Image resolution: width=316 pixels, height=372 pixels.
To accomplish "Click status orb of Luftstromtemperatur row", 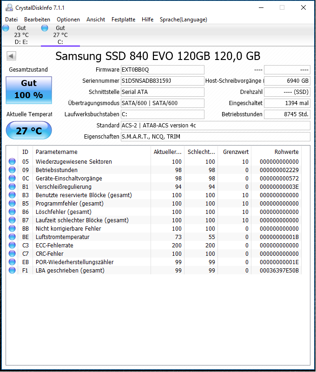I will 12,237.
